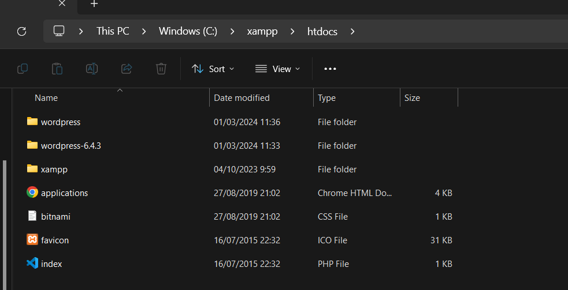Click the PC monitor icon in address bar
This screenshot has width=568, height=290.
[59, 31]
